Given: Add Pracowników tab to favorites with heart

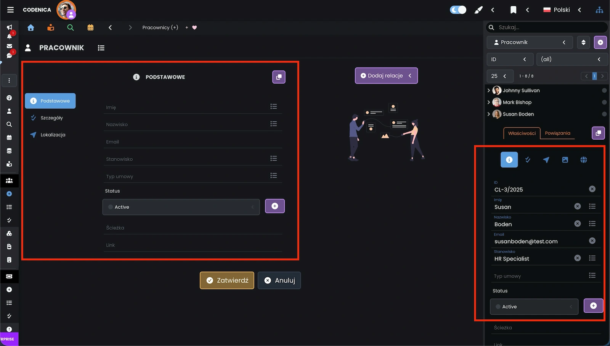Looking at the screenshot, I should [x=194, y=27].
